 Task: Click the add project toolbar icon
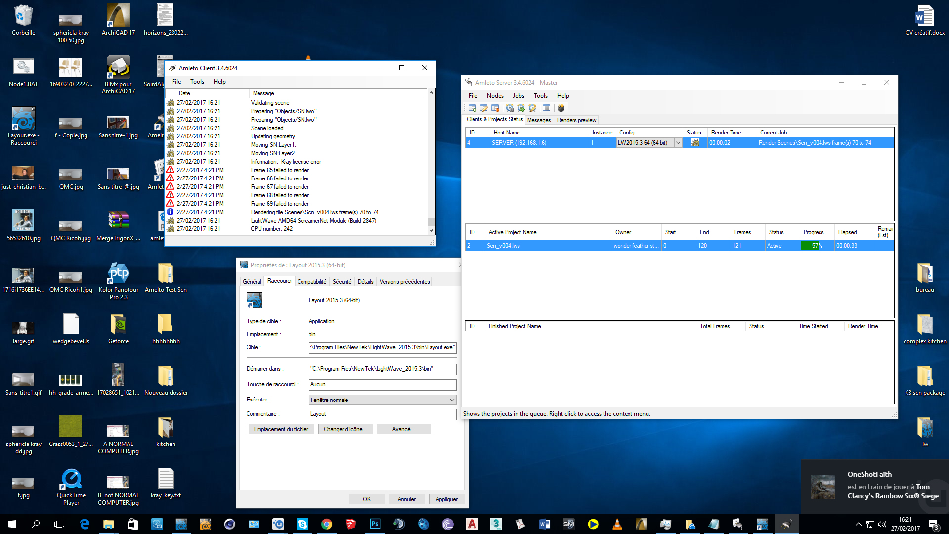pos(472,108)
